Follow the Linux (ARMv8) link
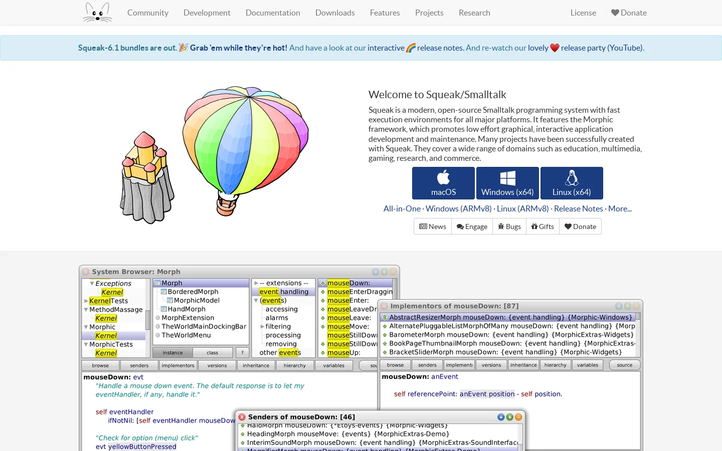The image size is (722, 451). click(x=523, y=208)
